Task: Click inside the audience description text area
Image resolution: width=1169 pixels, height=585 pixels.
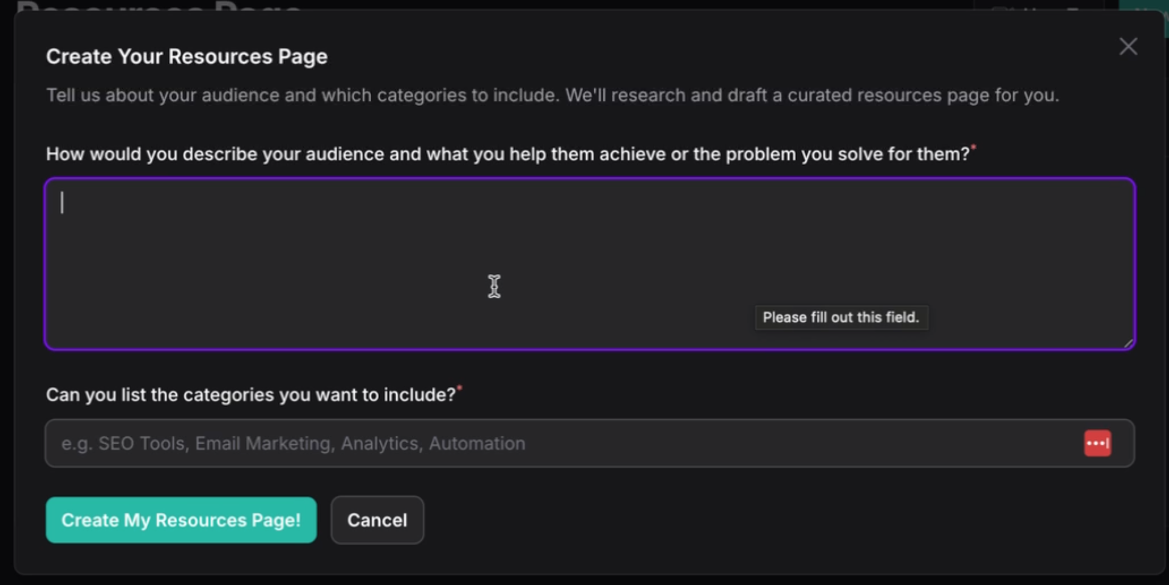Action: click(547, 261)
